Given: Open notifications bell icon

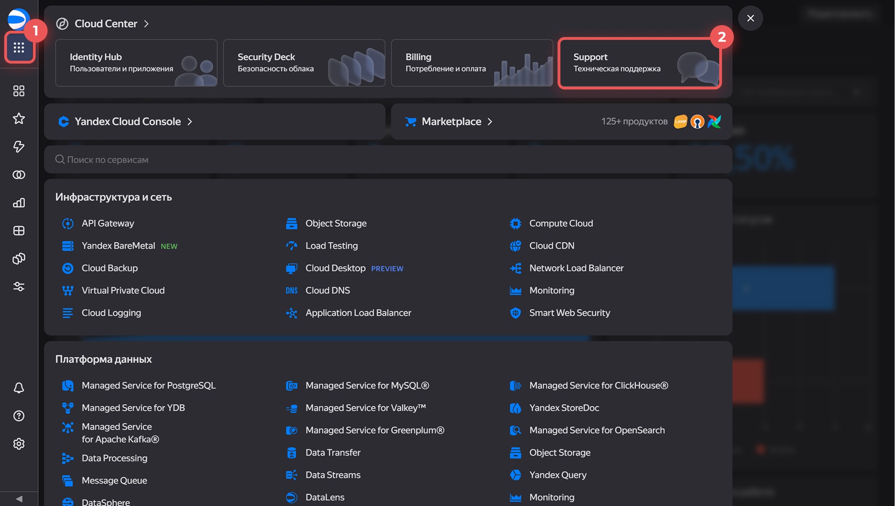Looking at the screenshot, I should pyautogui.click(x=19, y=388).
